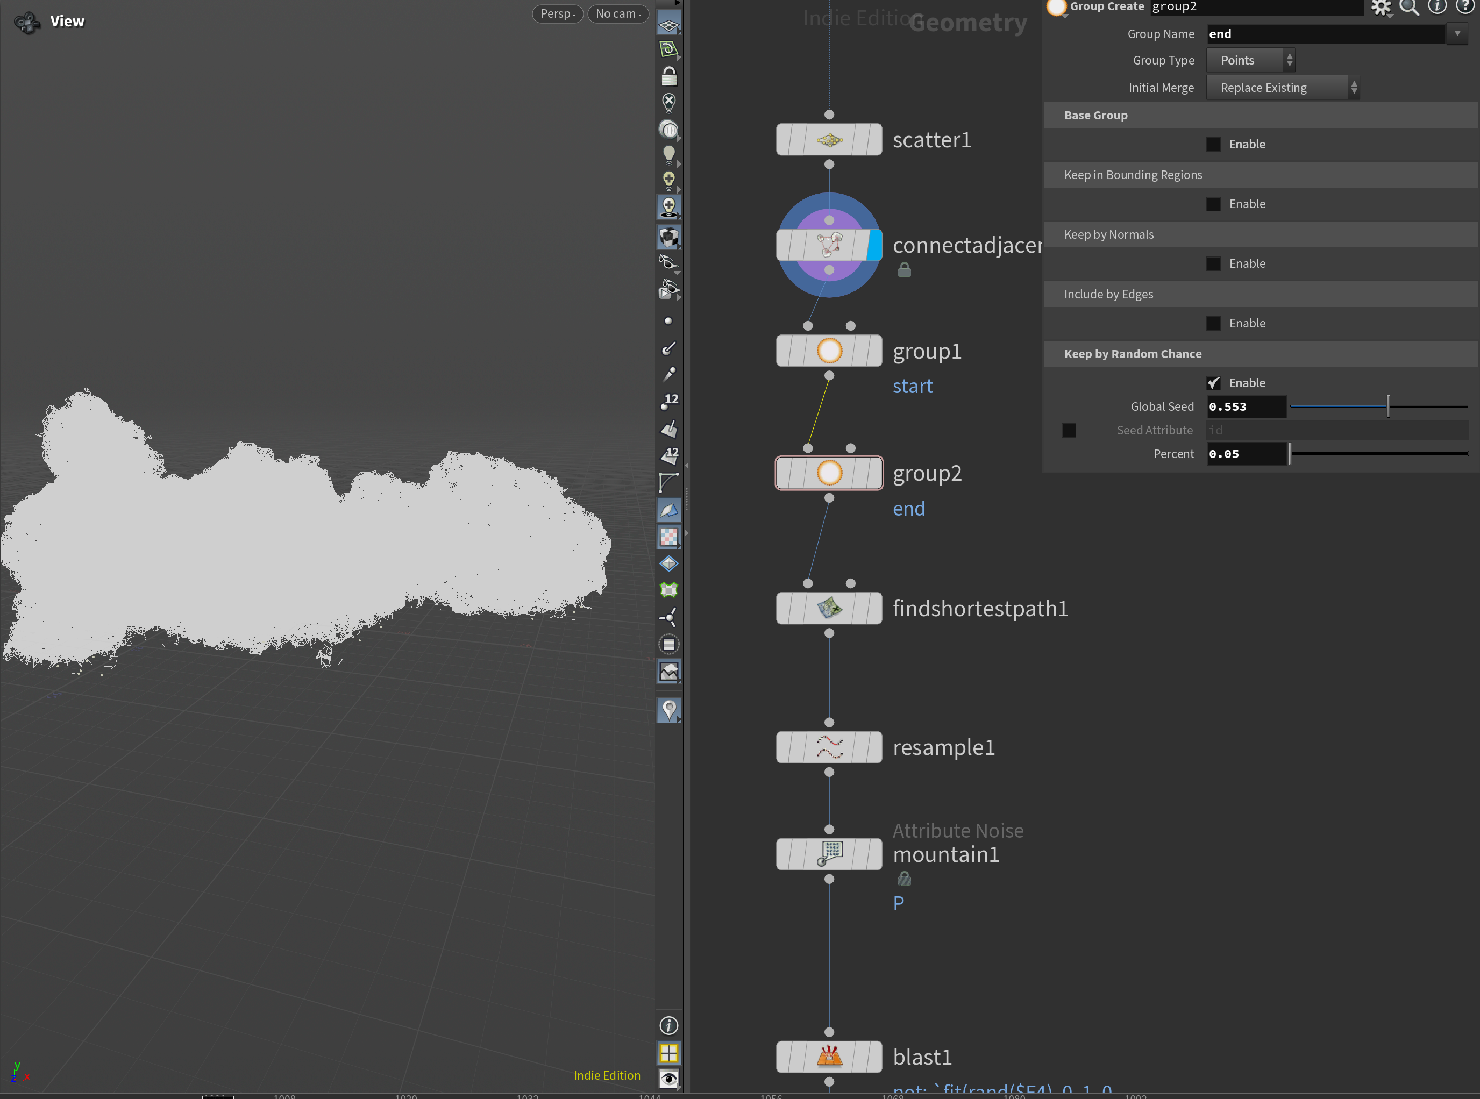Select the findshortestpath1 node
Screen dimensions: 1480x1099
829,608
